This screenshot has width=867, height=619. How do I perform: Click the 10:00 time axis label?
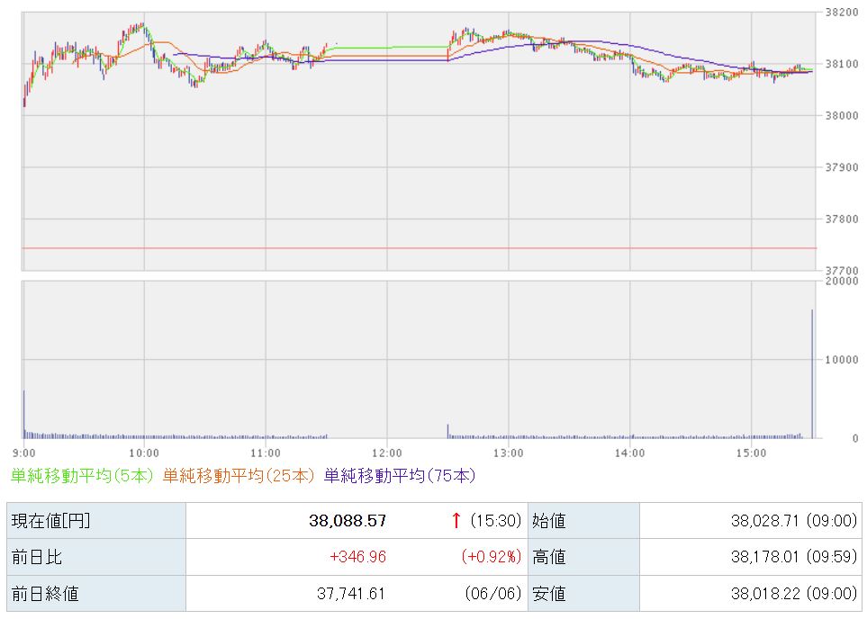144,453
